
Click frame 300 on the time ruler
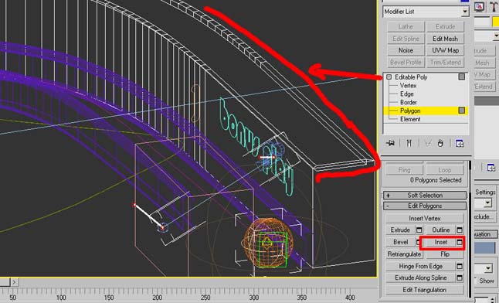[x=254, y=298]
